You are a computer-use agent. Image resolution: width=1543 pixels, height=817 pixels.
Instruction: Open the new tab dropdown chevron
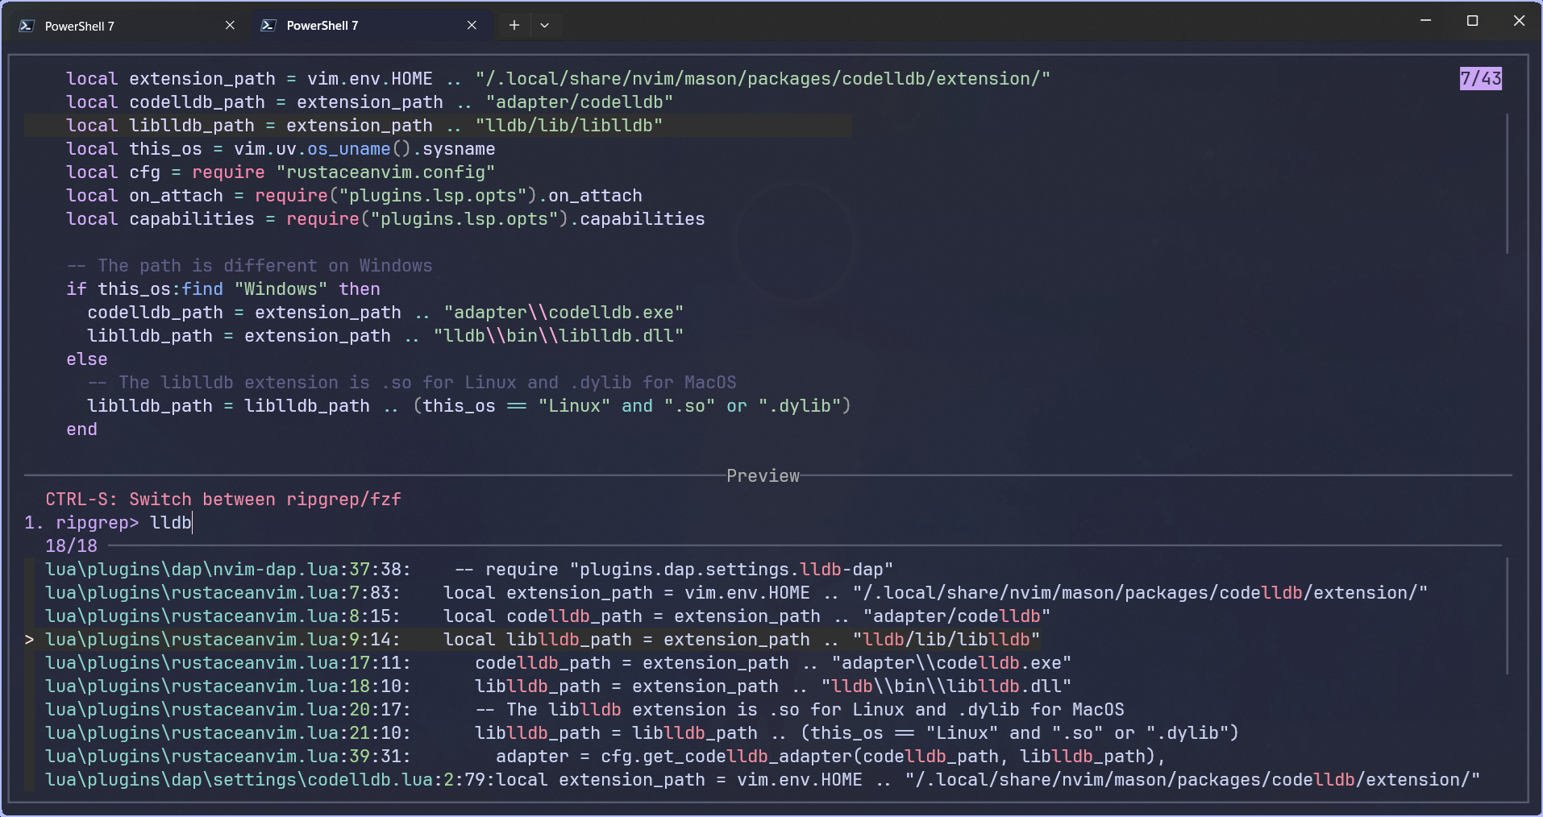[545, 25]
